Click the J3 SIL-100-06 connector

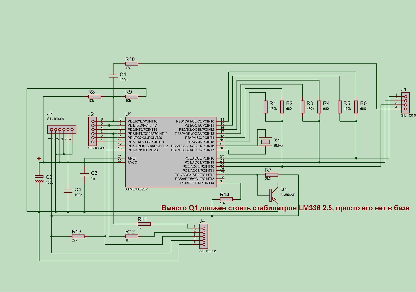(x=62, y=129)
